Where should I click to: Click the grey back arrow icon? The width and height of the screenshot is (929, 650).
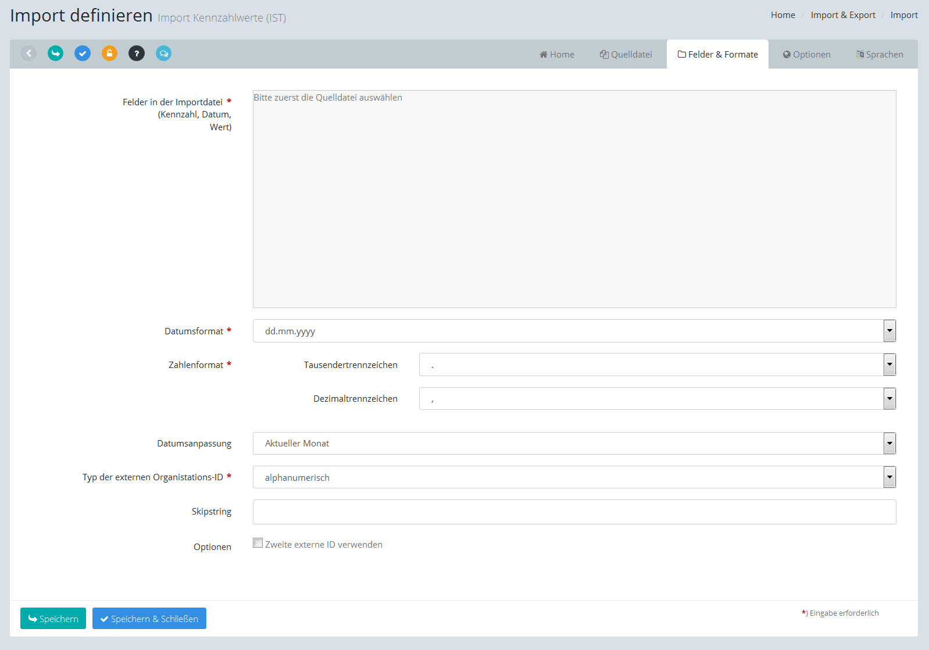point(28,53)
